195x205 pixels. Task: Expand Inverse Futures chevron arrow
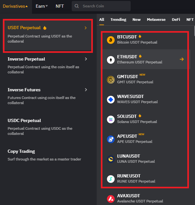click(x=86, y=90)
